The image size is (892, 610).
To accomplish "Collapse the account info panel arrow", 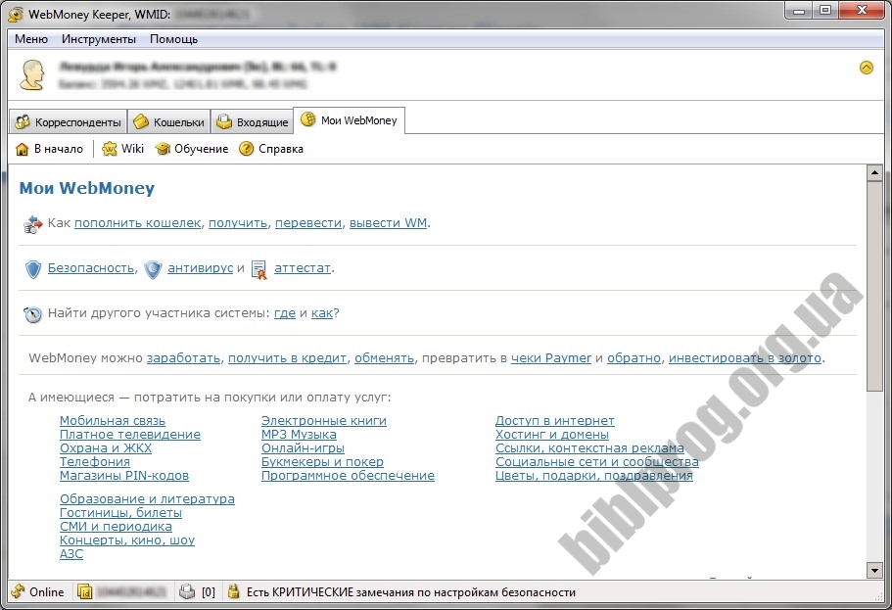I will coord(866,68).
